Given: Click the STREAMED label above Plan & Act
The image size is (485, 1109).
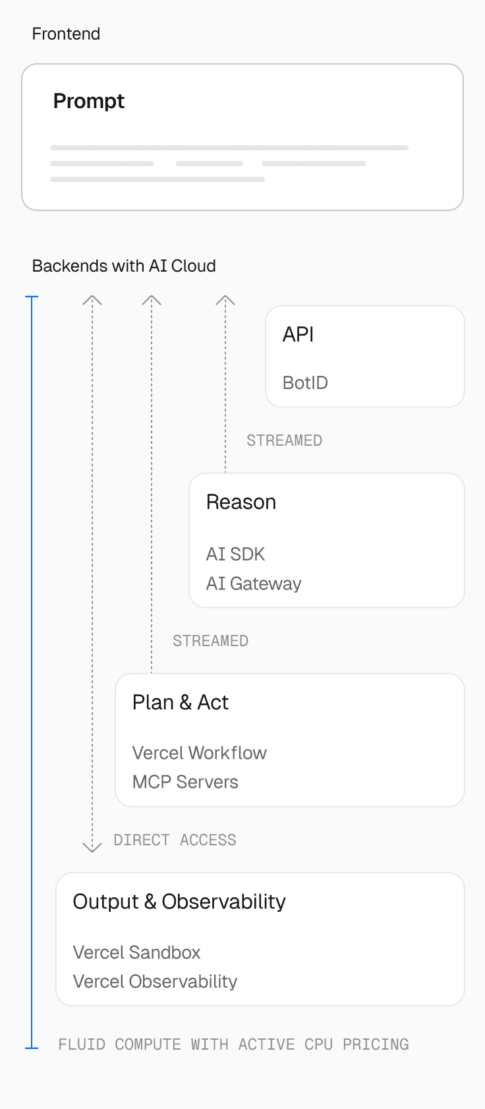Looking at the screenshot, I should [x=210, y=641].
